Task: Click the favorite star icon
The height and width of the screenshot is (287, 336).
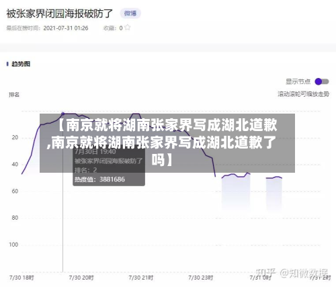Action: tap(128, 28)
